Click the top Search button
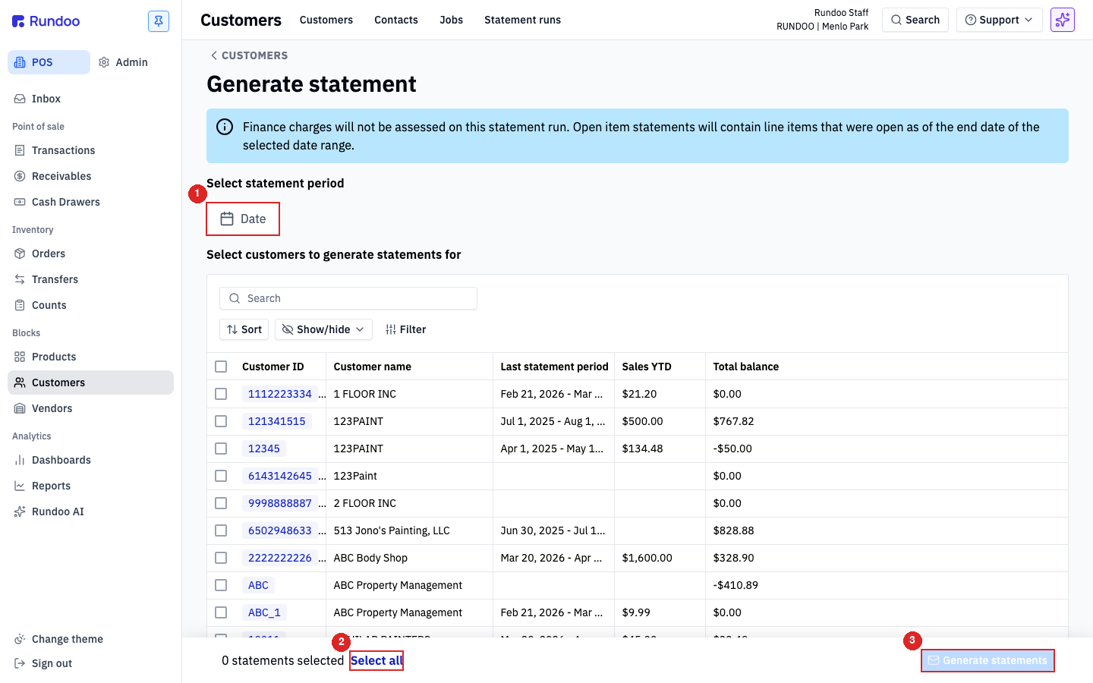The image size is (1093, 683). 915,20
